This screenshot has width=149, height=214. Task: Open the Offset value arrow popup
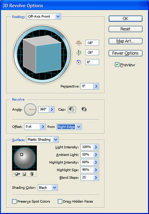(x=43, y=127)
